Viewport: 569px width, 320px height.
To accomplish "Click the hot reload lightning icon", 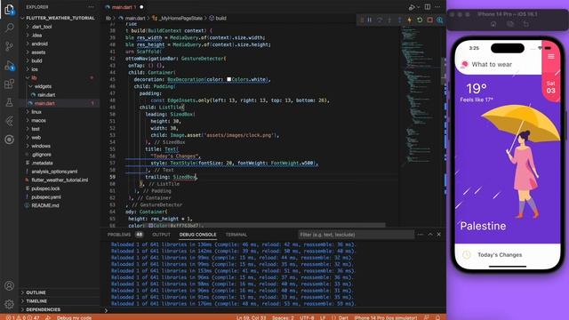I will click(409, 20).
